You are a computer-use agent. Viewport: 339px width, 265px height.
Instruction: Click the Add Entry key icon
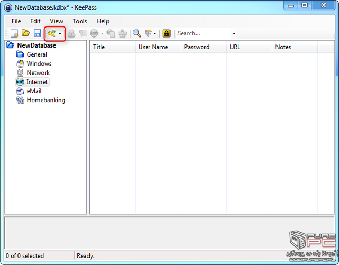tap(52, 33)
